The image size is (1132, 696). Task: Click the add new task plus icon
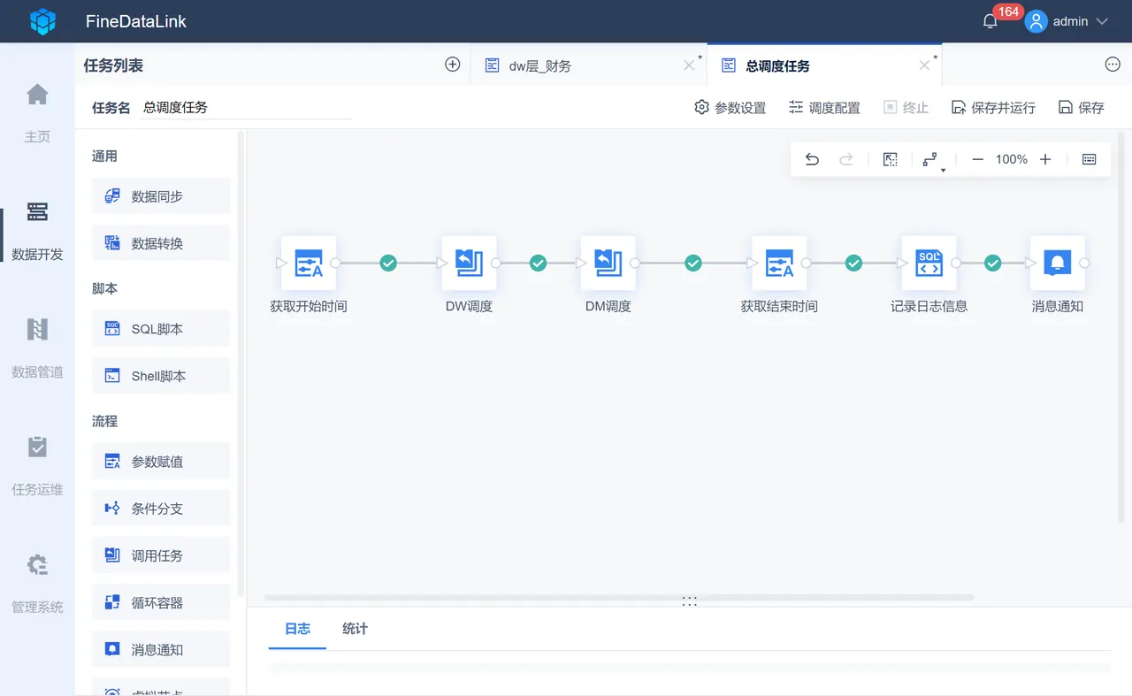pos(453,65)
